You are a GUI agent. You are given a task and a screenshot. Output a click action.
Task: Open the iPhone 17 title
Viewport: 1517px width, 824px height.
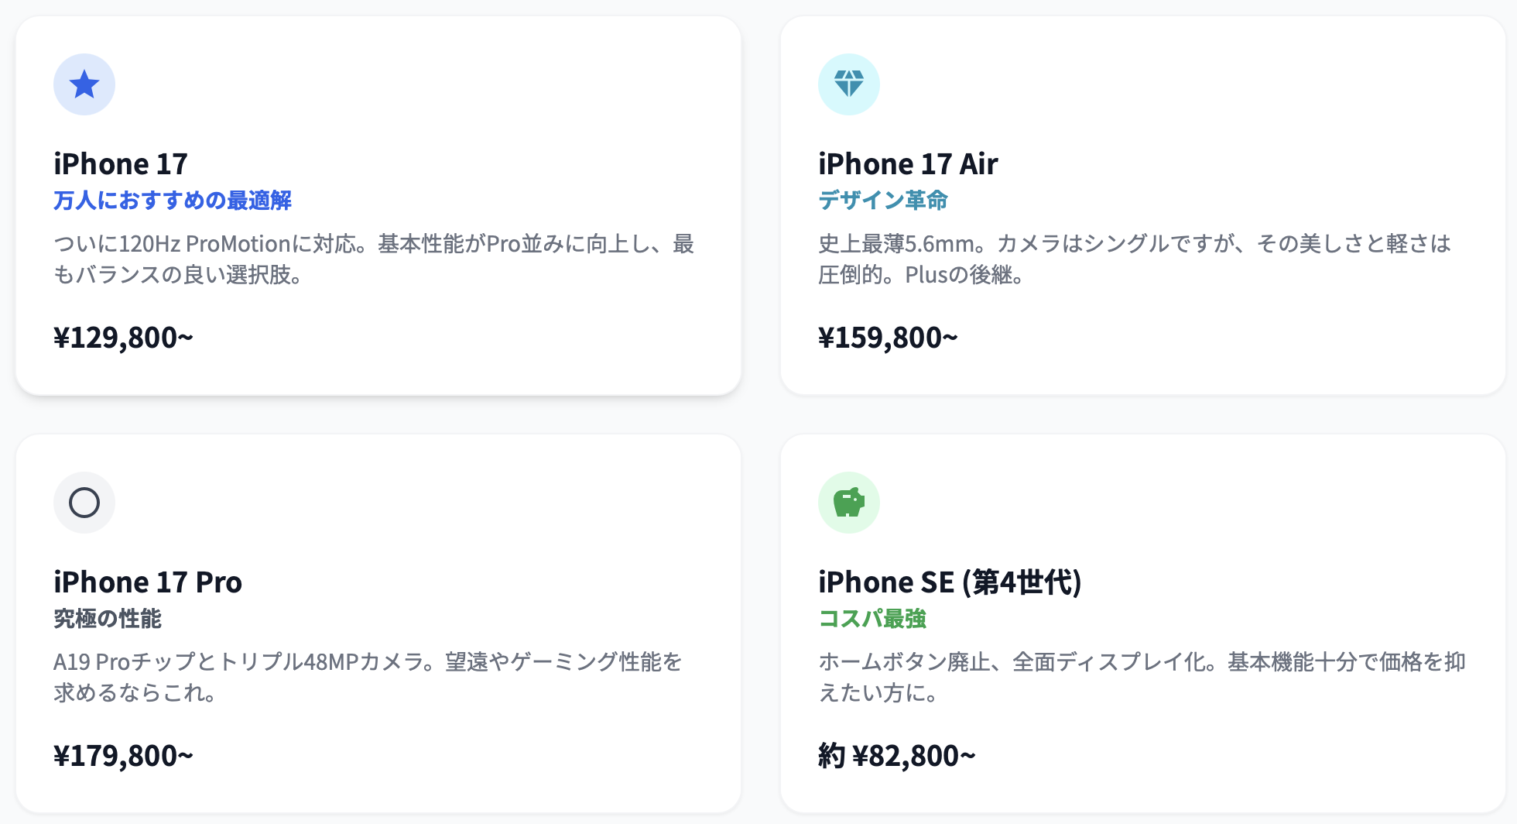[121, 164]
